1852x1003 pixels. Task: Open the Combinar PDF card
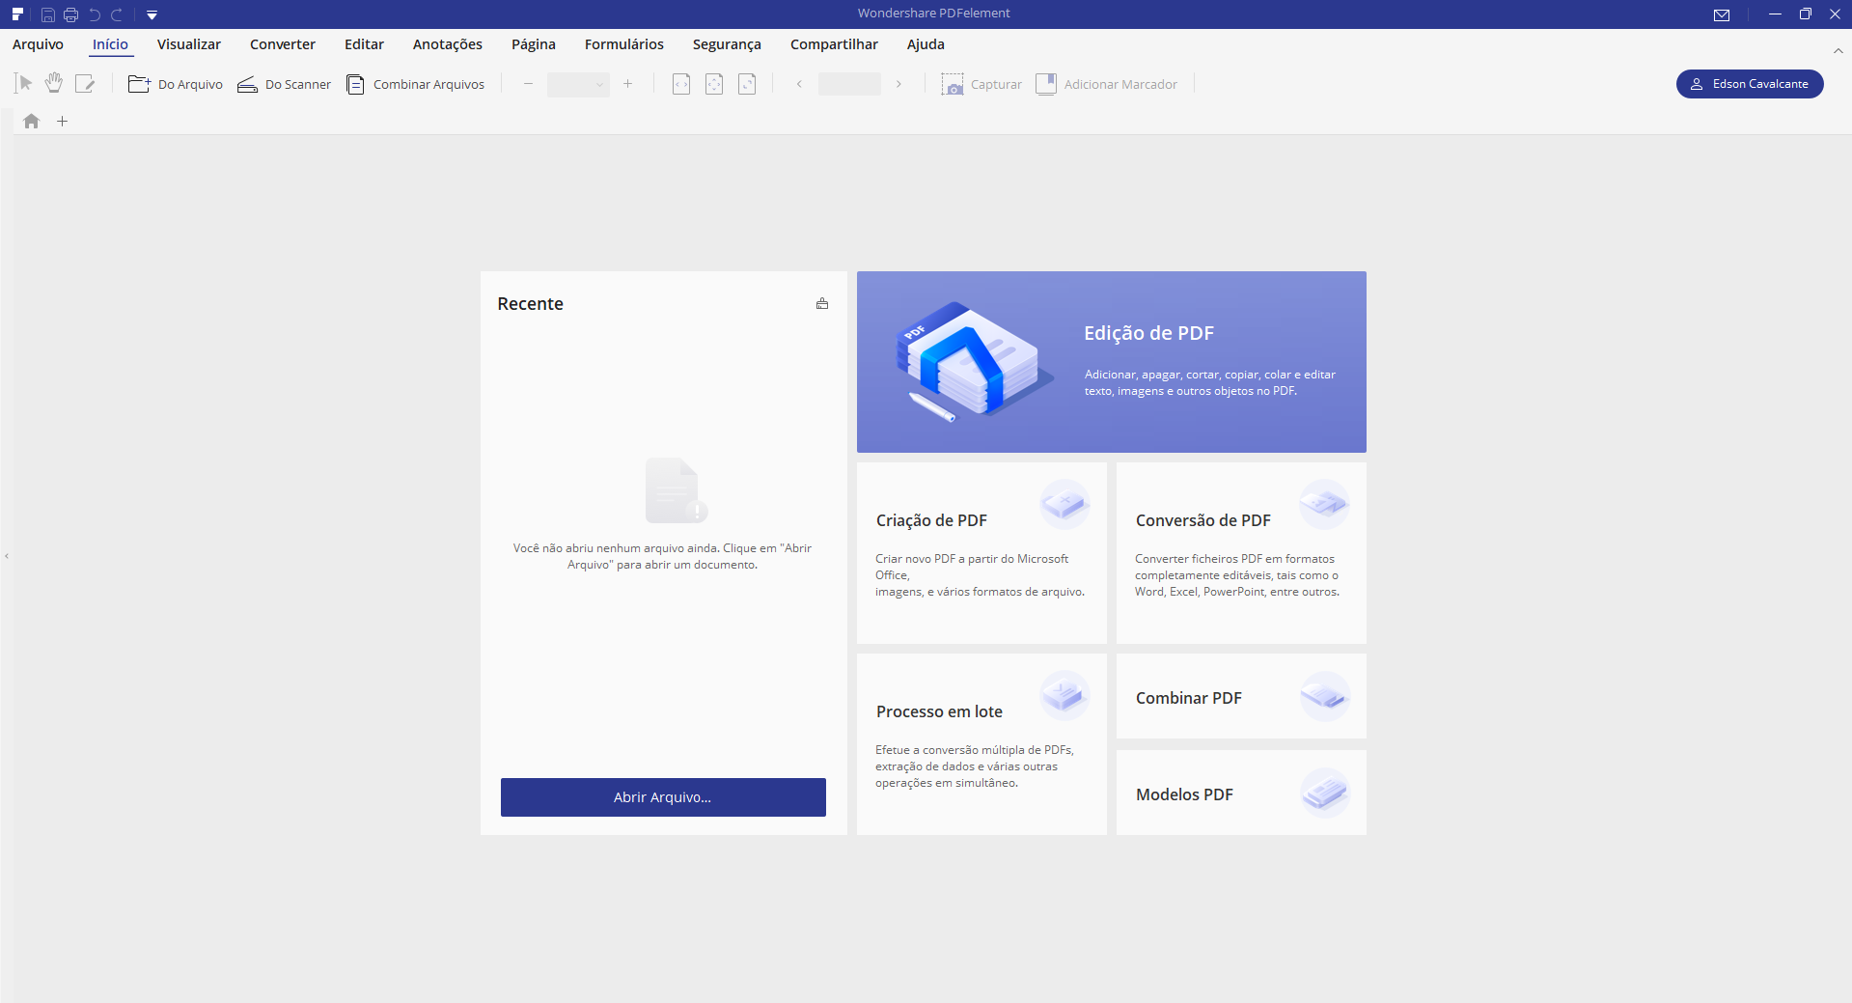point(1241,696)
